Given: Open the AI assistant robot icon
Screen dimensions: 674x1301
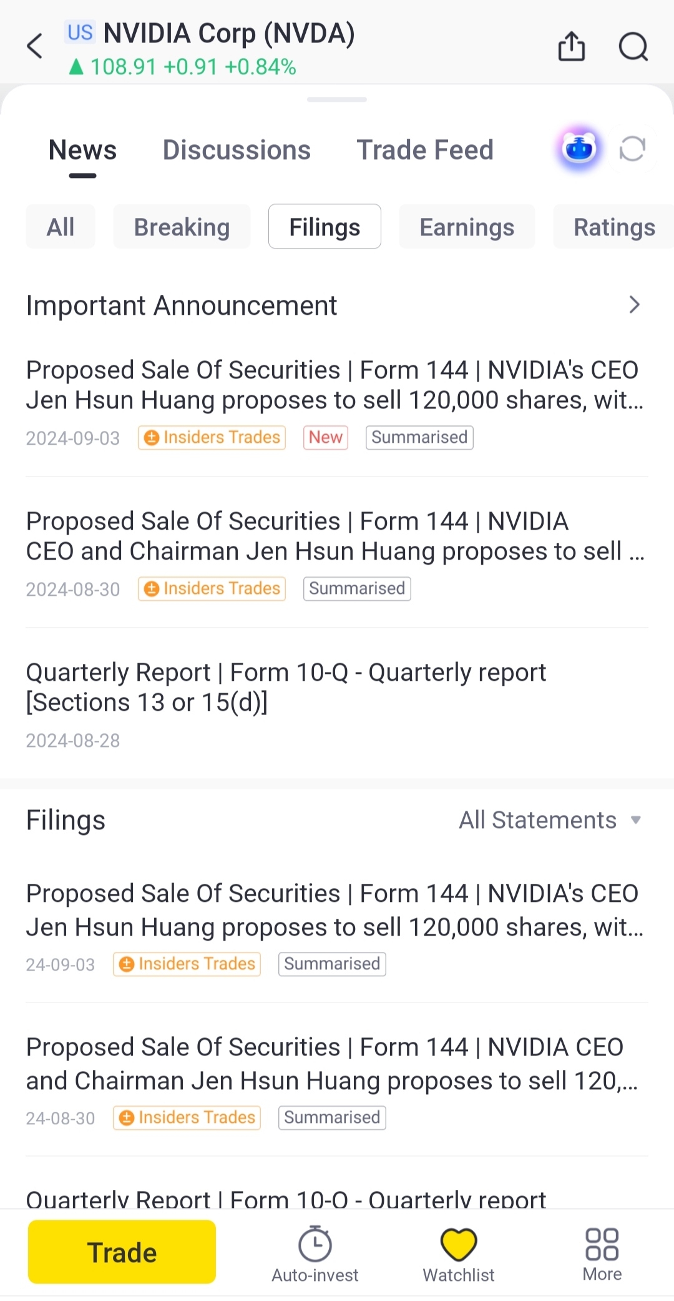Looking at the screenshot, I should (x=579, y=150).
